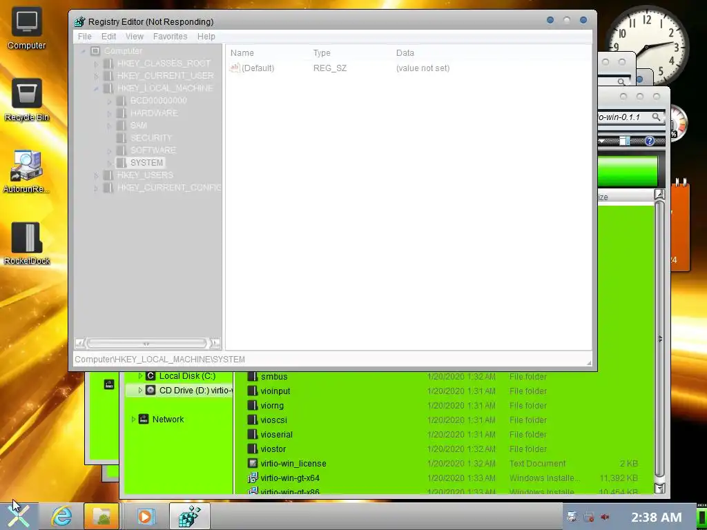Expand Network node arrow in Explorer
Image resolution: width=707 pixels, height=530 pixels.
[x=133, y=419]
